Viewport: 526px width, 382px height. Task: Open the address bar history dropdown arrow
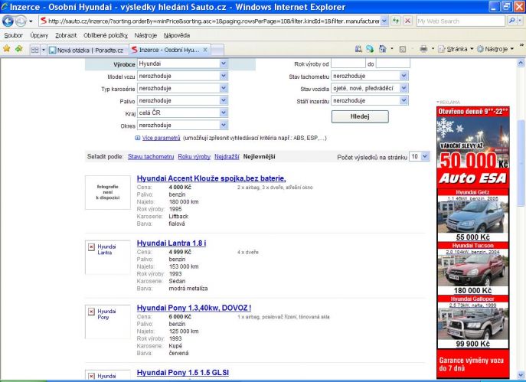point(384,21)
